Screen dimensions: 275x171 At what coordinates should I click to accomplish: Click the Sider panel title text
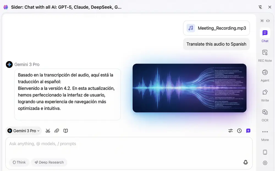66,7
